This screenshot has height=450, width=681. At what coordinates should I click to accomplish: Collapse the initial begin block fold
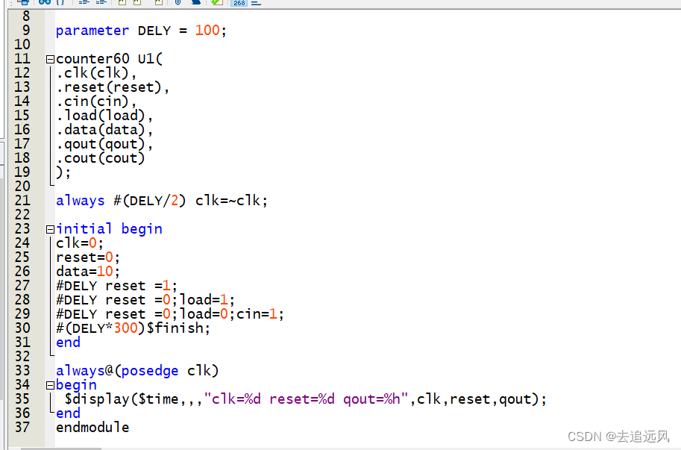[51, 229]
